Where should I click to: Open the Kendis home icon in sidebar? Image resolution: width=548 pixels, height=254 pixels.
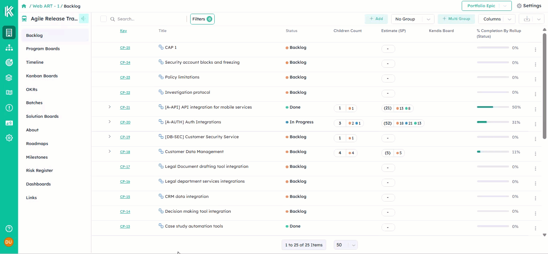click(9, 11)
